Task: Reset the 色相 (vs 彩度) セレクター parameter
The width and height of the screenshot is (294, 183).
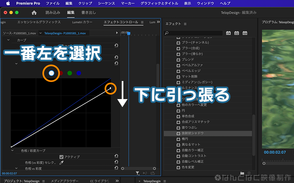Action: tap(116, 162)
